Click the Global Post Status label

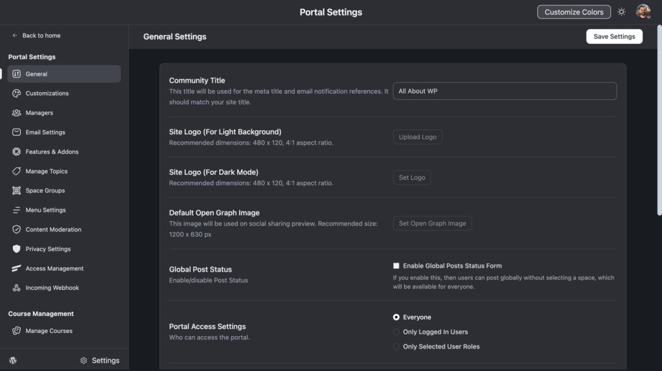(x=200, y=270)
